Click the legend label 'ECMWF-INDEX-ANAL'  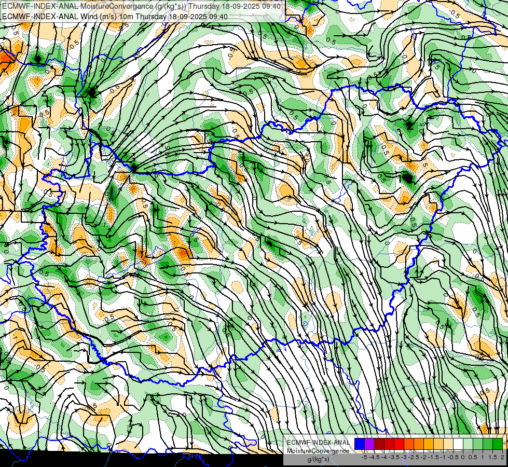point(318,443)
